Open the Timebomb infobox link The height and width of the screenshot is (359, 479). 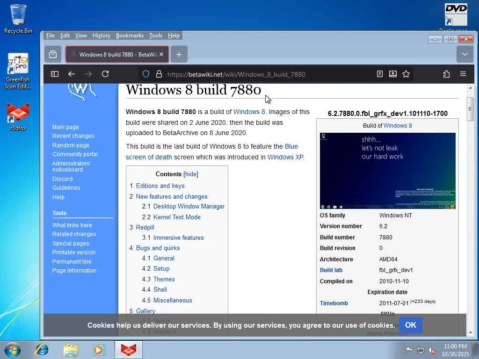[334, 303]
